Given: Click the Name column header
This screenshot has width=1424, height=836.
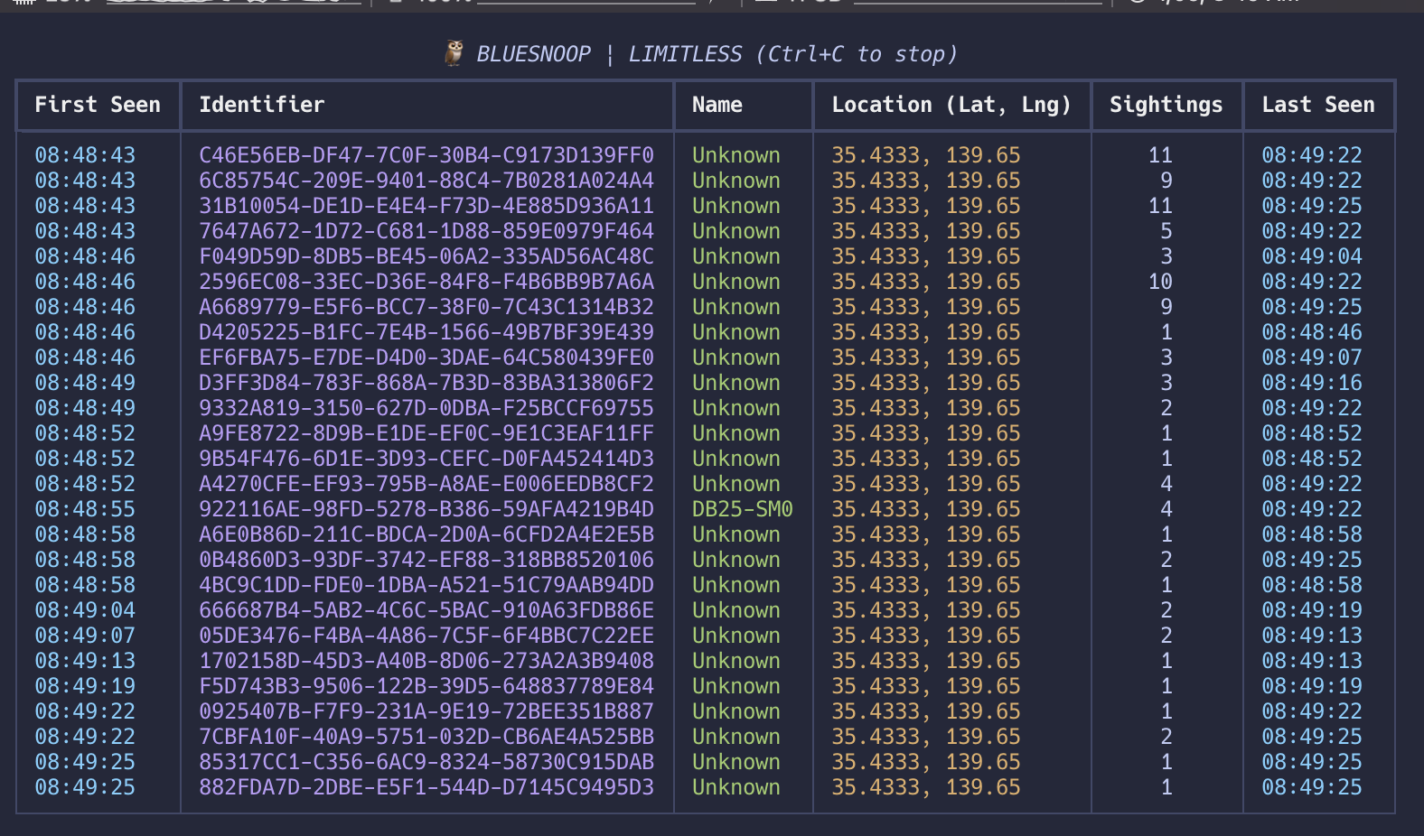Looking at the screenshot, I should [x=717, y=105].
